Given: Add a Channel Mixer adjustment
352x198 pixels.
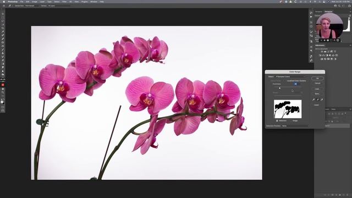Looking at the screenshot, I should (333, 55).
